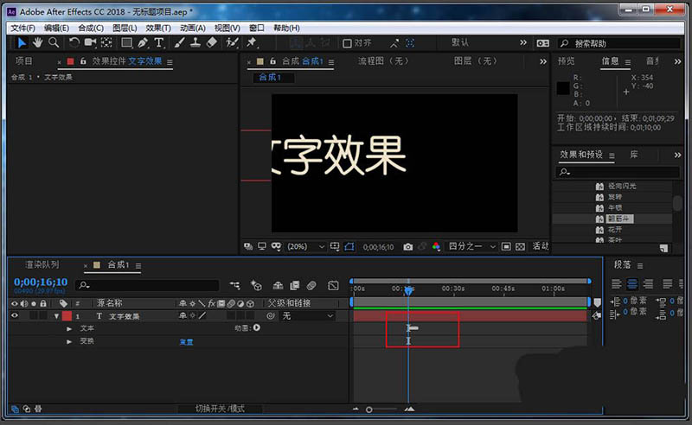Click the 重置 link for transform
This screenshot has height=425, width=692.
[x=186, y=341]
